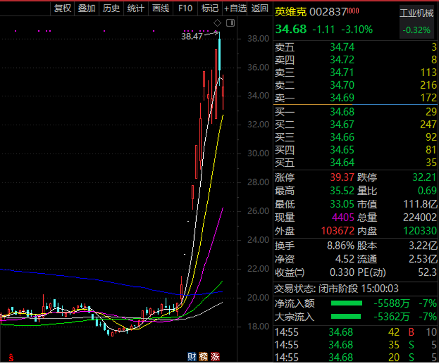The height and width of the screenshot is (363, 439).
Task: Click the red R/1000 badge beside stock code
Action: pos(353,11)
